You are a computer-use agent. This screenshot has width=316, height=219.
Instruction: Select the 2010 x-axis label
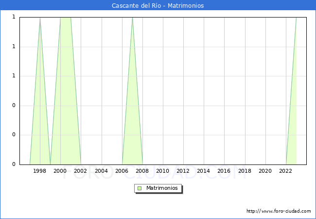163,171
